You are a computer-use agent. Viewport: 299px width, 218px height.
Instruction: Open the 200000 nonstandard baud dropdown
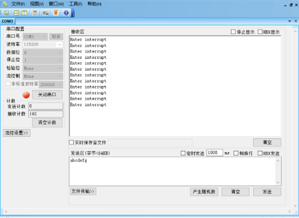pos(51,85)
